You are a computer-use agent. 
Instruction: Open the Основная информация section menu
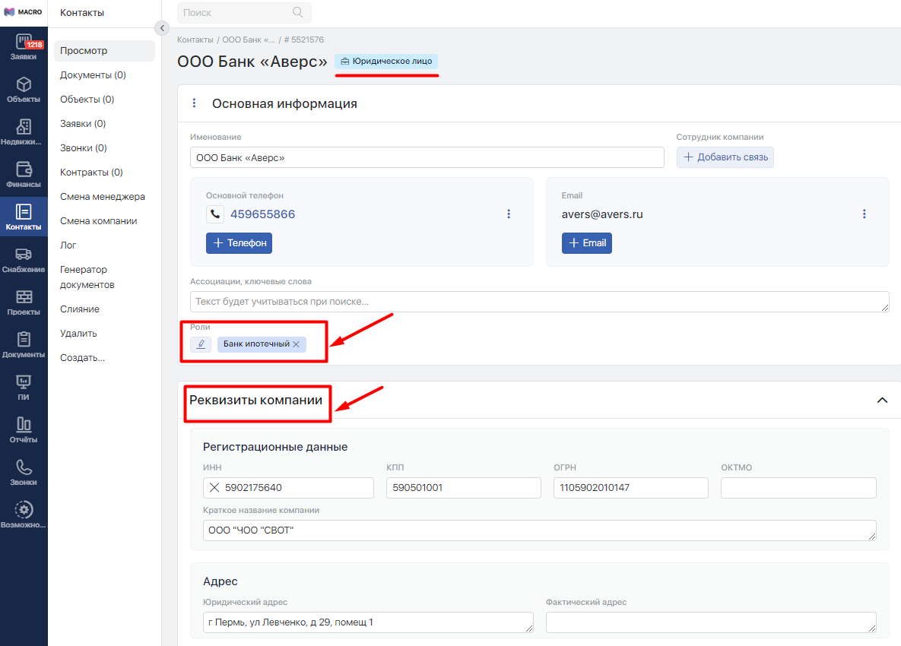tap(194, 103)
